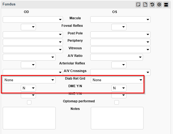The image size is (173, 134).
Task: Open the OS Vitreous dropdown
Action: (x=120, y=50)
